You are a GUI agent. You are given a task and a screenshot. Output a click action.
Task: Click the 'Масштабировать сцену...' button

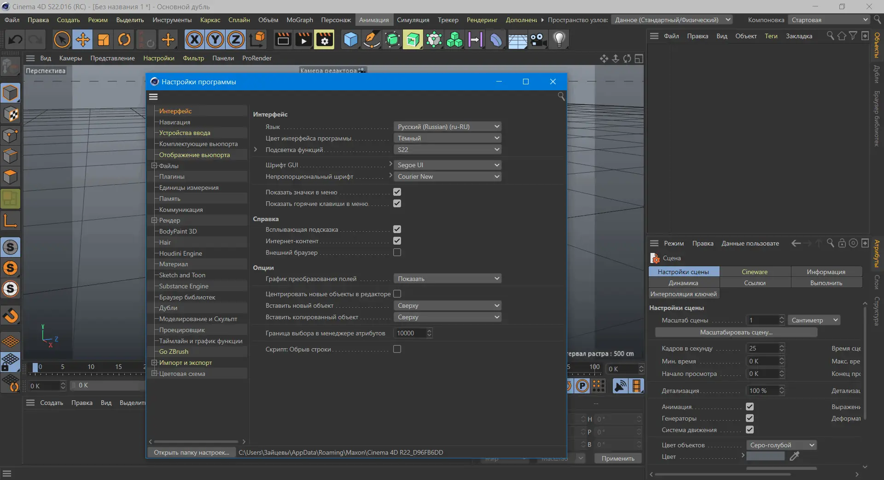click(x=736, y=332)
